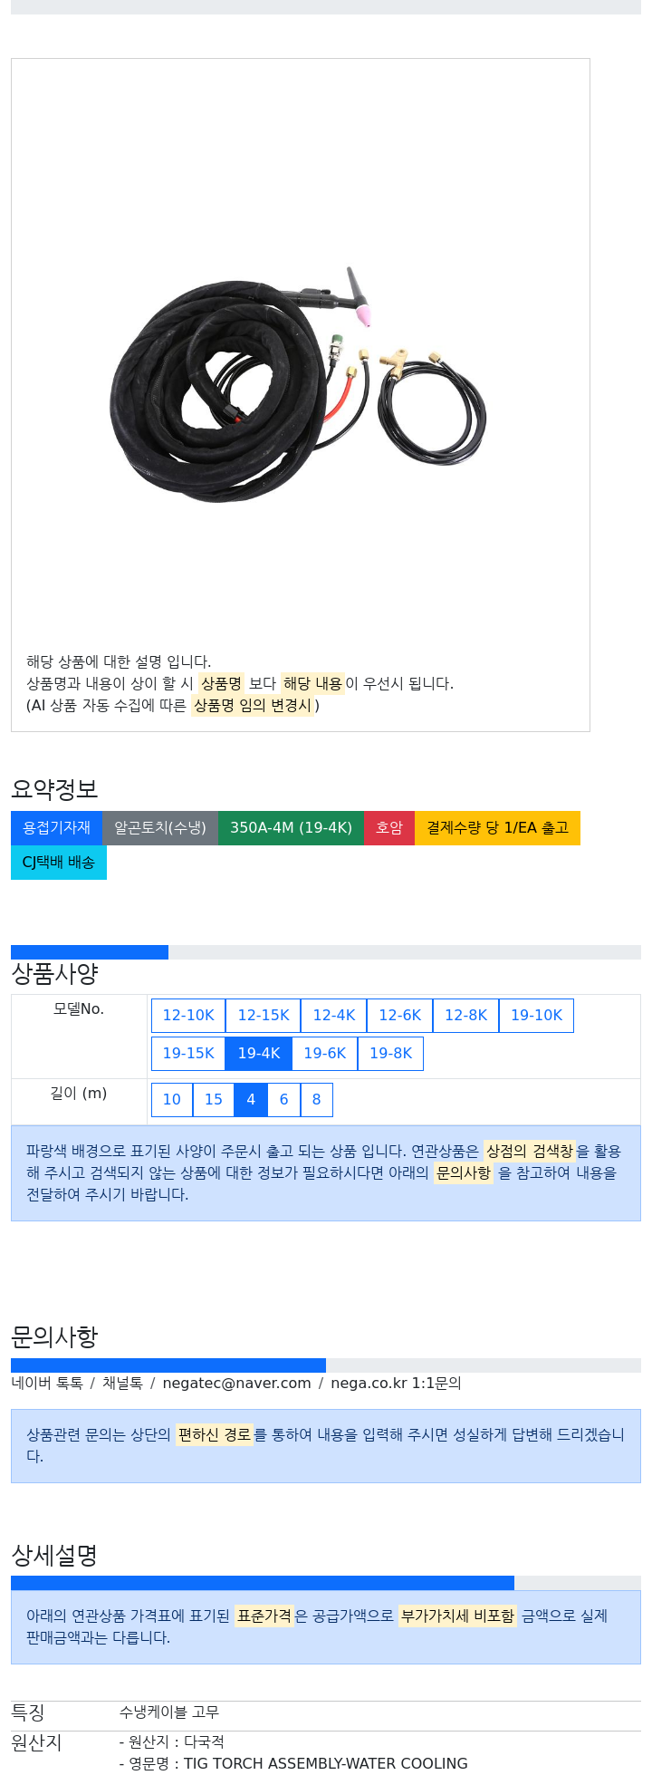This screenshot has height=1775, width=652.
Task: Open the 알곤토치(수냉) category tag
Action: (x=160, y=828)
